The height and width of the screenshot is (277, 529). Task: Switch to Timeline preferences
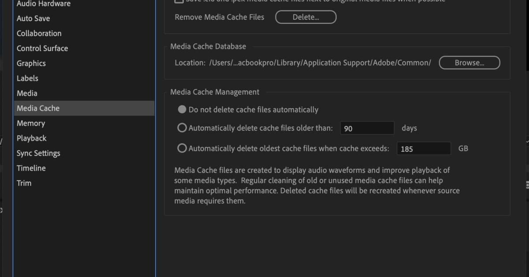(31, 168)
